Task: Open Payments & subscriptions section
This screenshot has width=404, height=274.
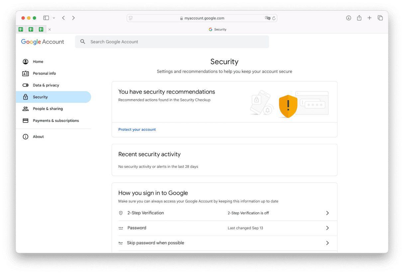Action: pyautogui.click(x=56, y=121)
